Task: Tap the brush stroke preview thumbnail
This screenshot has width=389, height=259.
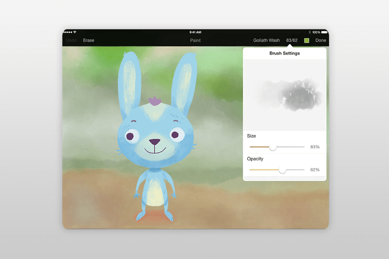Action: pyautogui.click(x=284, y=94)
